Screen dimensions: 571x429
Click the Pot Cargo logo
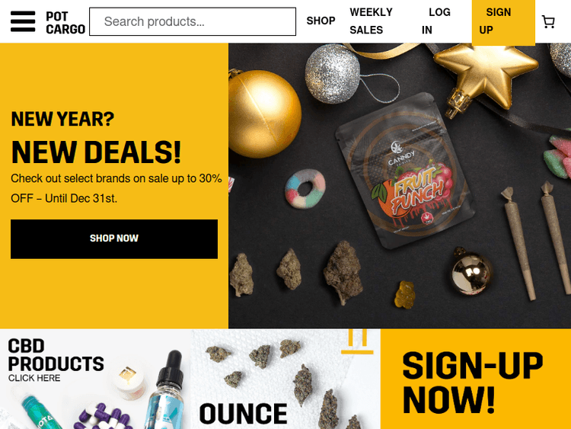click(x=65, y=23)
